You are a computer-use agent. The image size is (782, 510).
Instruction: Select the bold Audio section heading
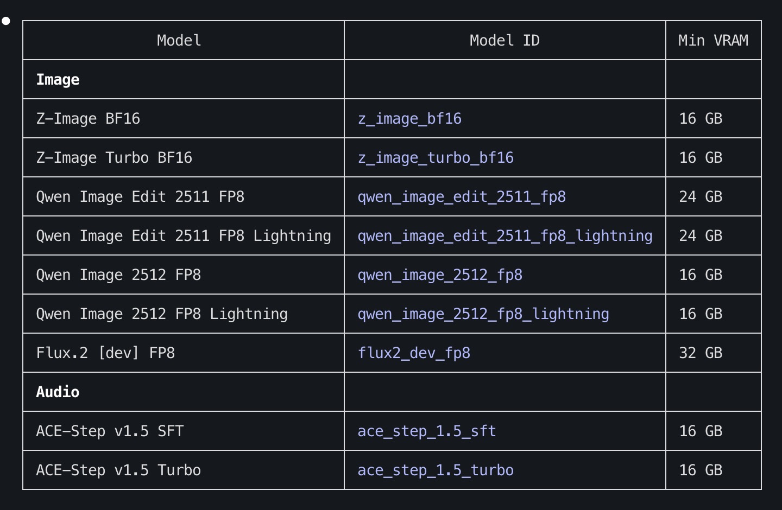pyautogui.click(x=58, y=392)
